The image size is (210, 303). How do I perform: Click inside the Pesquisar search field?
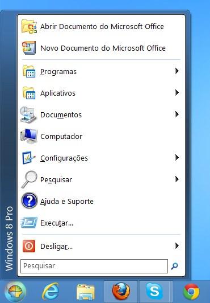[x=94, y=266]
